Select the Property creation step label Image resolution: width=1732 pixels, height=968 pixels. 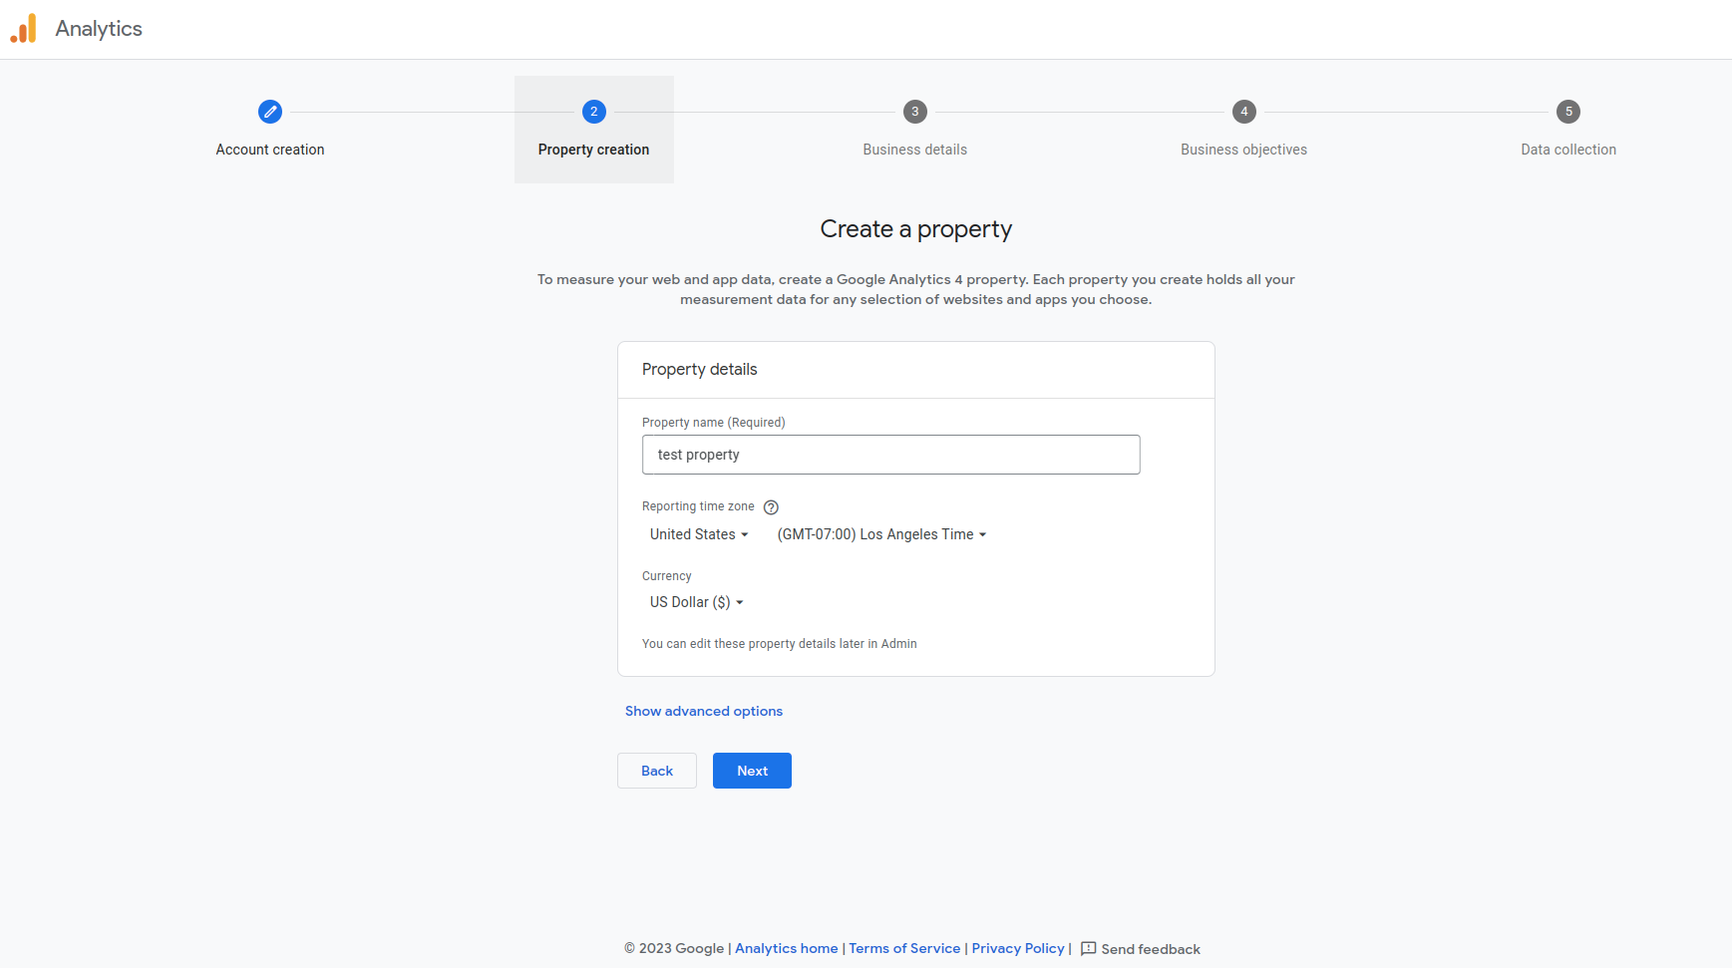pos(593,150)
